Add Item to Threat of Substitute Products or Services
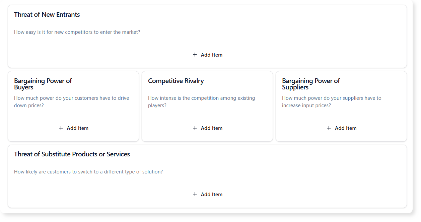Screen dimensions: 421x222 coord(207,194)
